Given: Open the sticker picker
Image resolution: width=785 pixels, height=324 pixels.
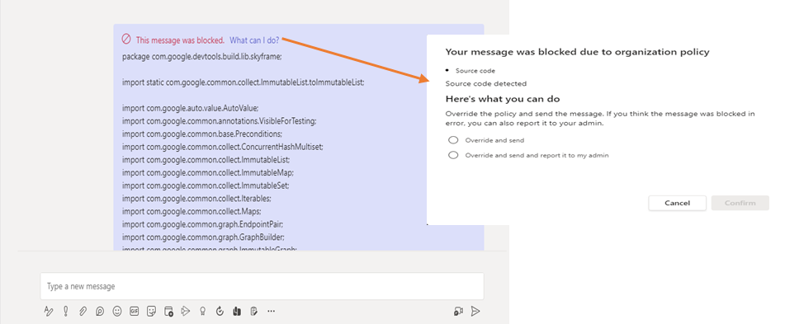Looking at the screenshot, I should (x=151, y=311).
